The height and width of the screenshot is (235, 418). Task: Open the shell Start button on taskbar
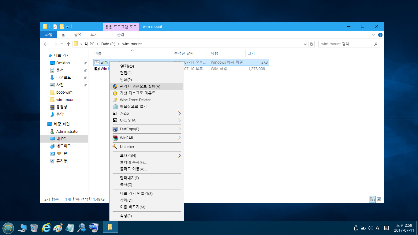[8, 228]
